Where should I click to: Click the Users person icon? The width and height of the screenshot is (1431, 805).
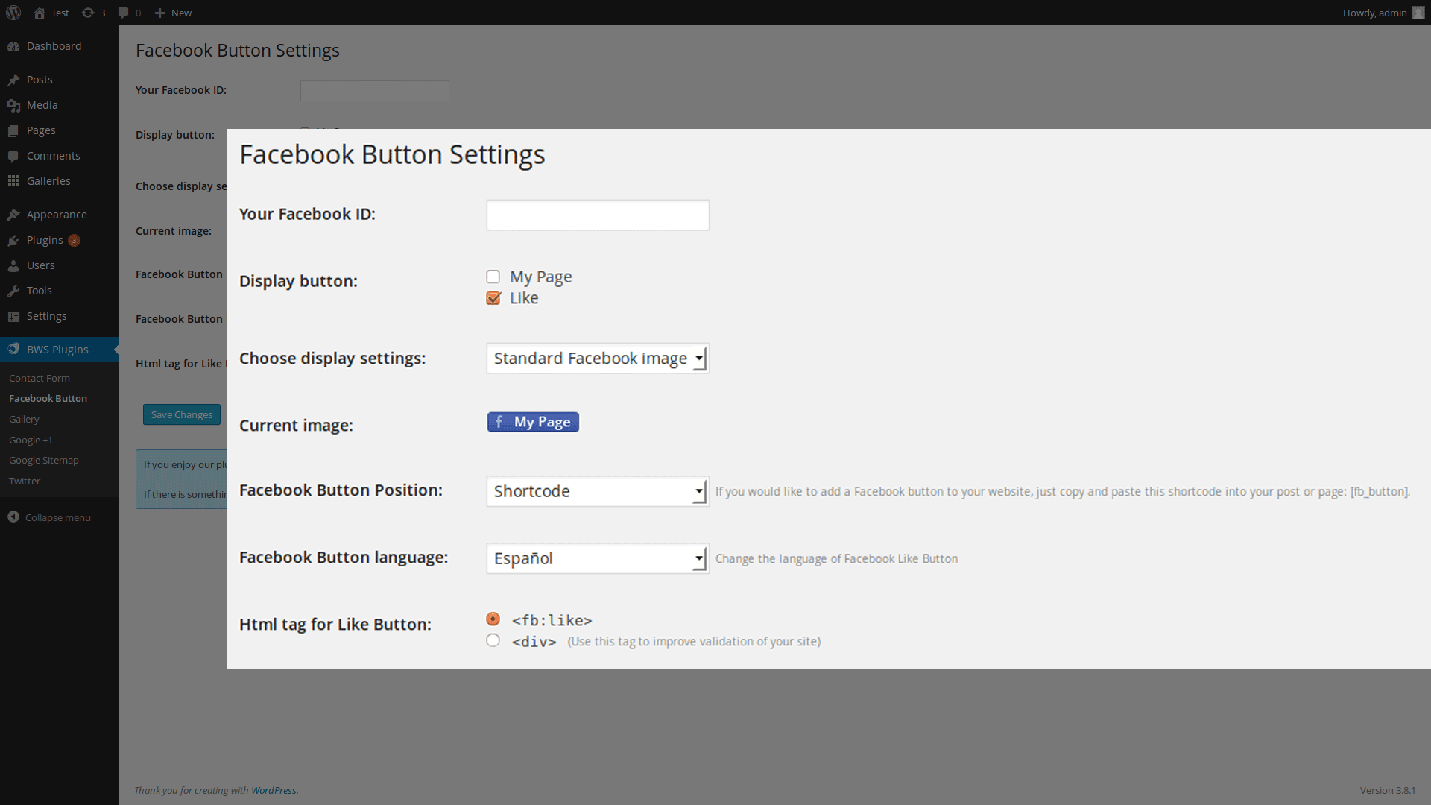13,265
